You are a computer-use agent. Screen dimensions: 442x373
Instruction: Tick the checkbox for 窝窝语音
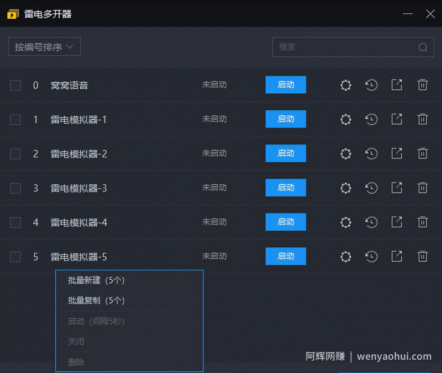point(15,86)
